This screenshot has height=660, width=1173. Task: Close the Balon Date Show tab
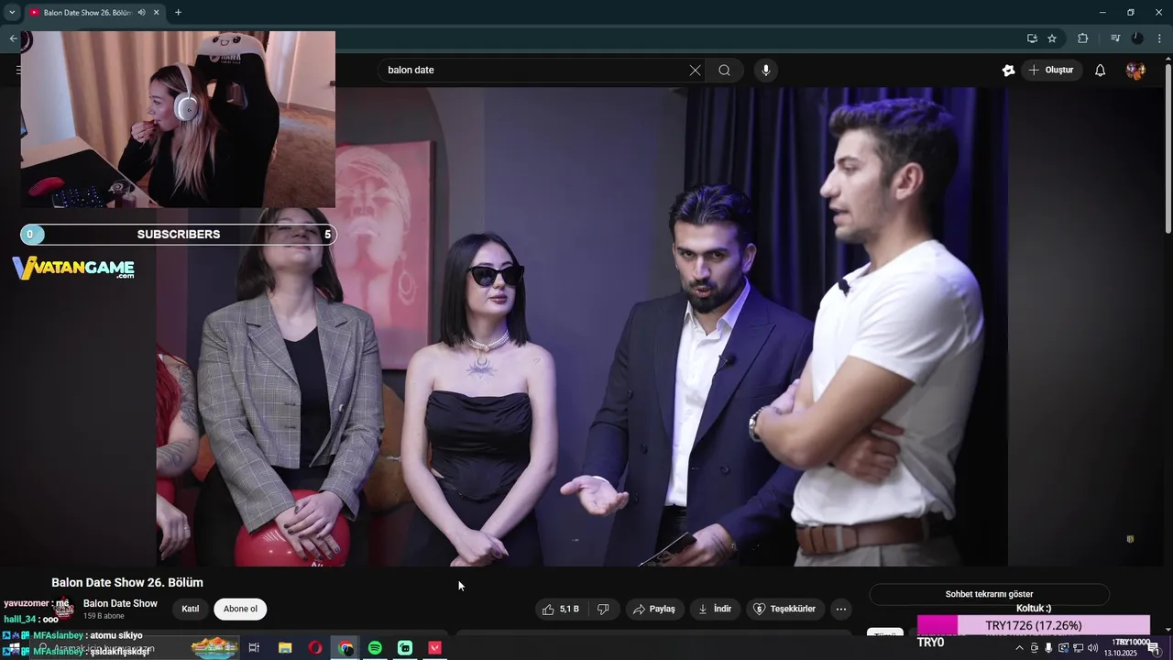tap(157, 13)
